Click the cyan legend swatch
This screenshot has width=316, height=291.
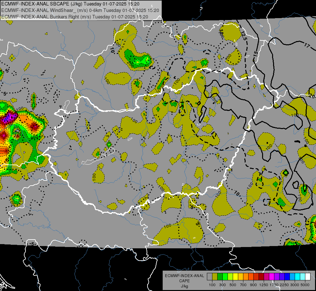(298, 277)
